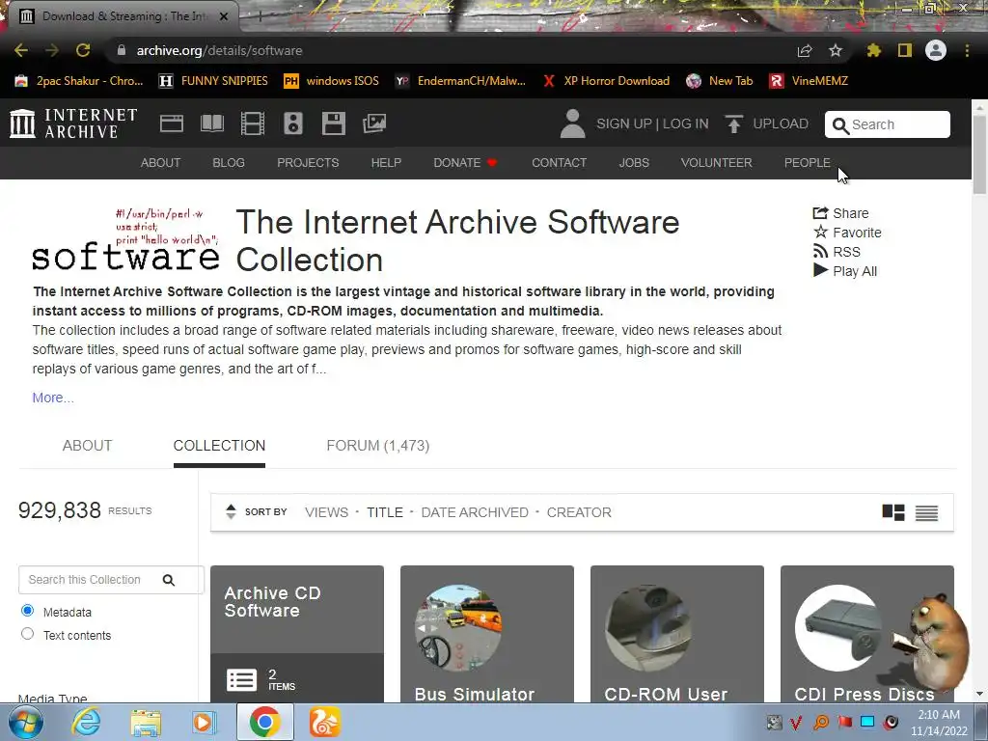
Task: Open windows ISOS bookmark
Action: [332, 81]
